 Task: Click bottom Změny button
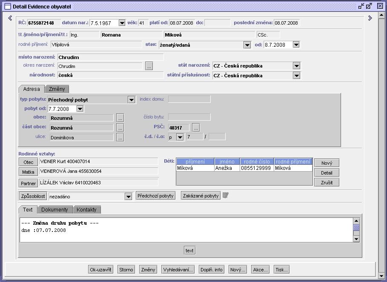(148, 270)
